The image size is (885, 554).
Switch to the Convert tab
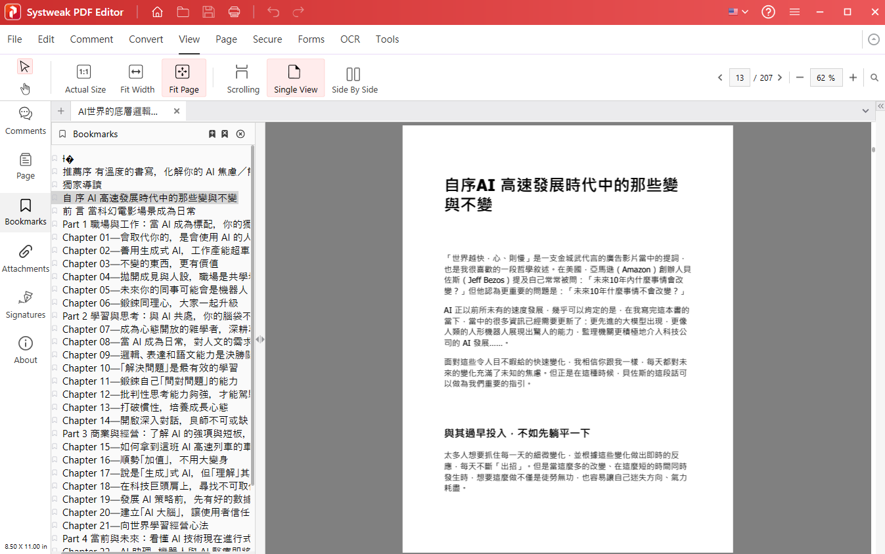[x=146, y=39]
